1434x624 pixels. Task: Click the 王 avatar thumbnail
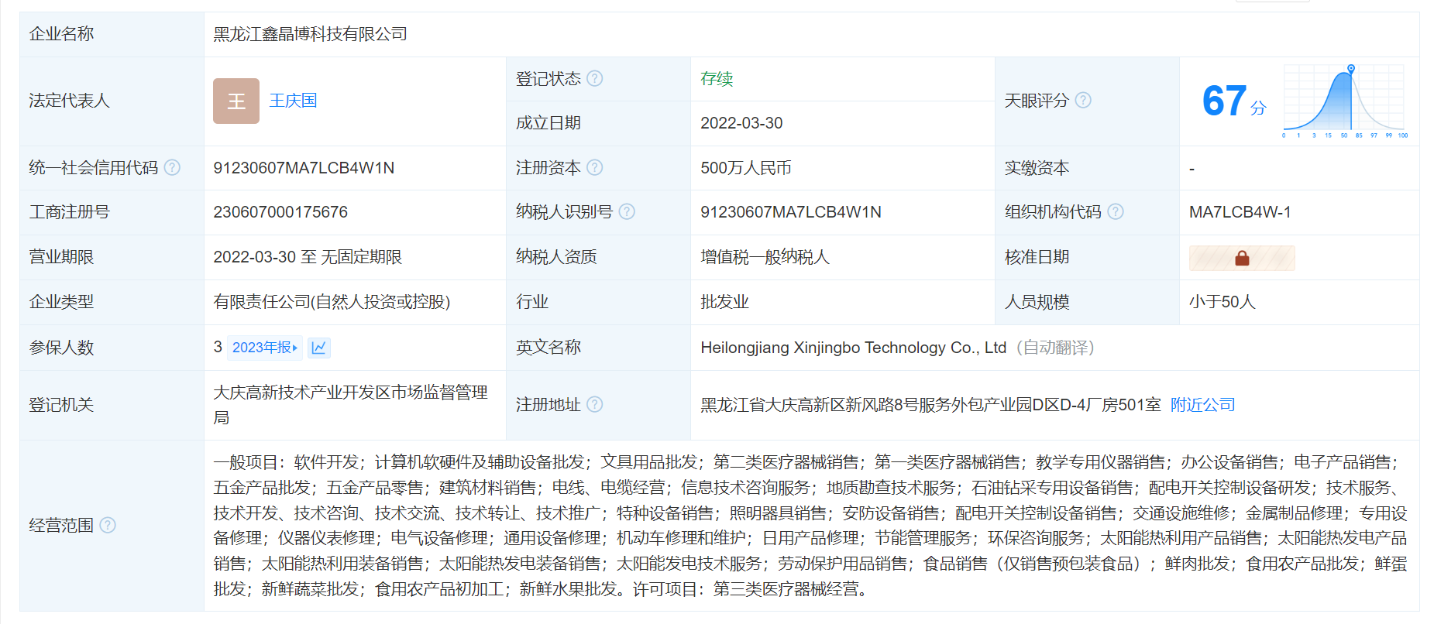[236, 101]
